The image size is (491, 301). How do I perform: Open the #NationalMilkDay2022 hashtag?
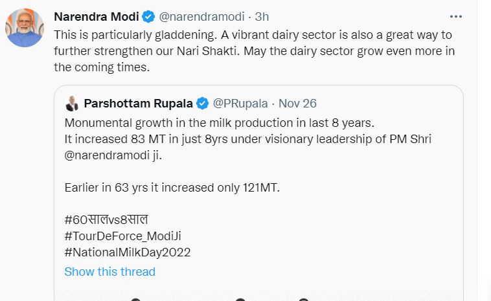point(128,252)
